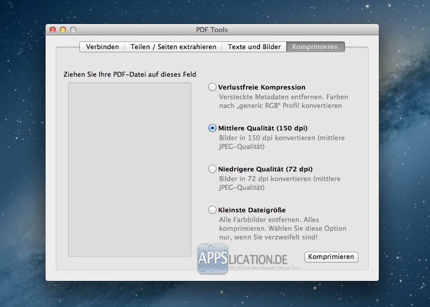430x307 pixels.
Task: Open the Teilen / Seiten extrahieren tab
Action: 174,47
